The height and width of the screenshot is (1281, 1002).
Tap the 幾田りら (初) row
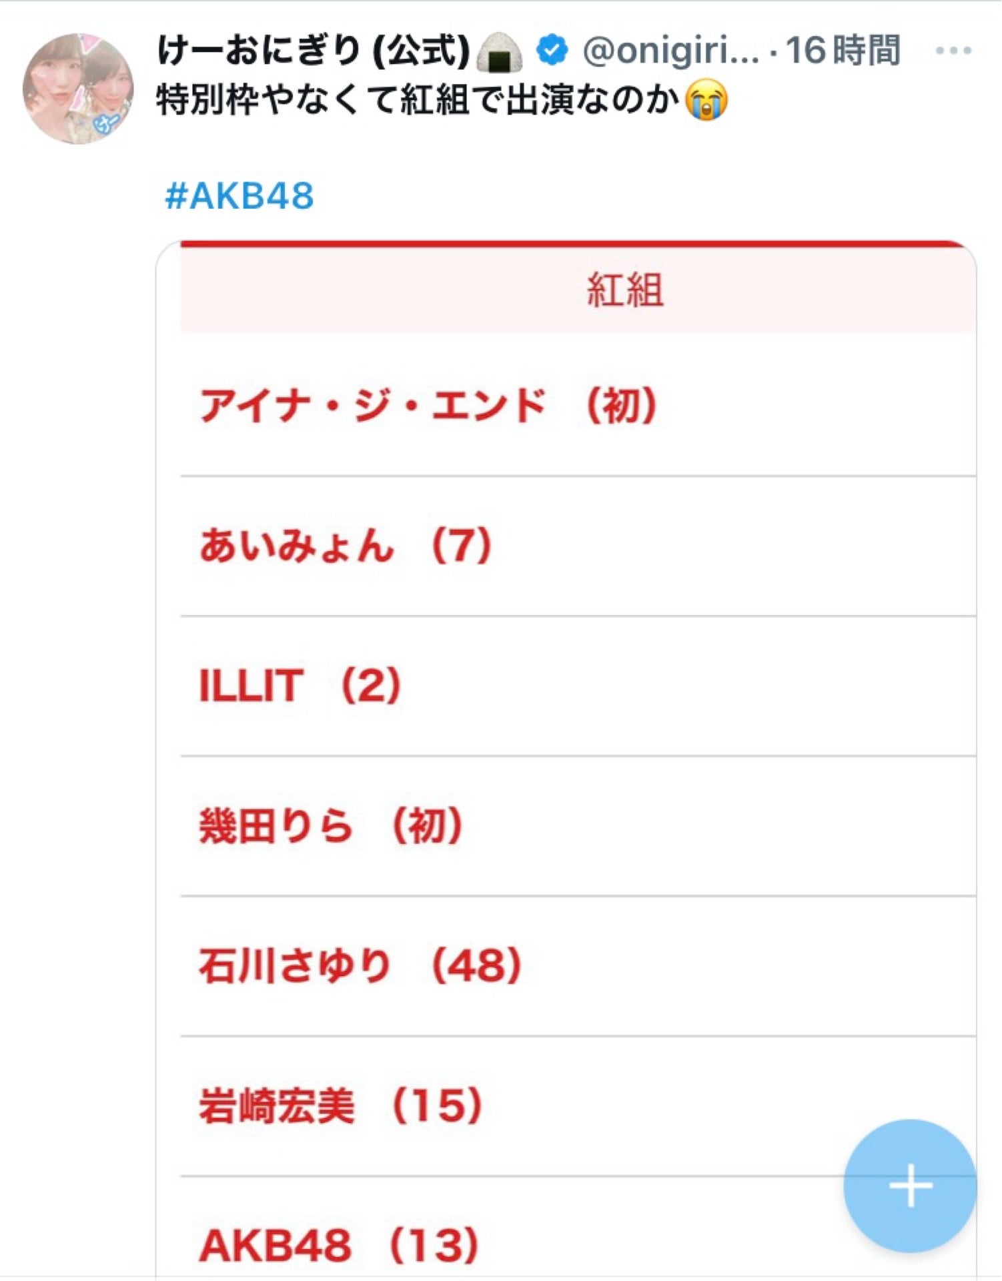pos(330,825)
